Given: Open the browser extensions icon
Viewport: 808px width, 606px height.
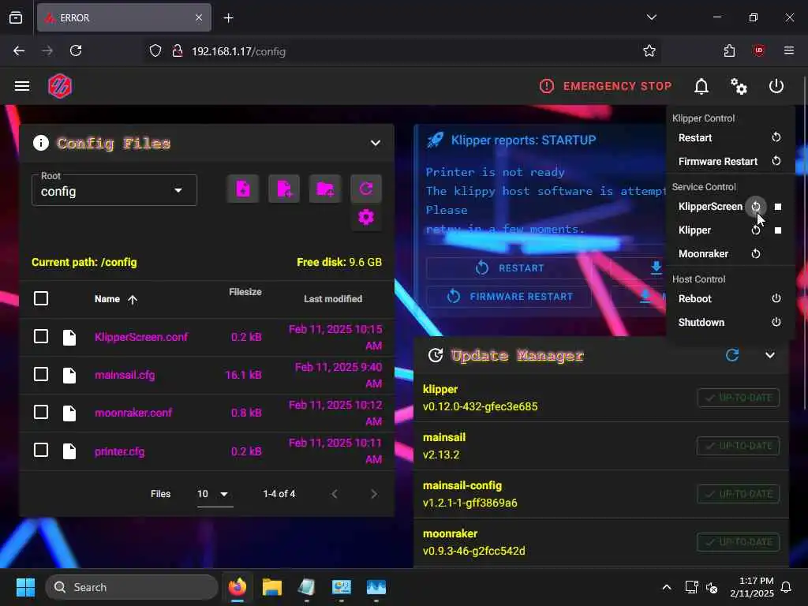Looking at the screenshot, I should click(729, 50).
